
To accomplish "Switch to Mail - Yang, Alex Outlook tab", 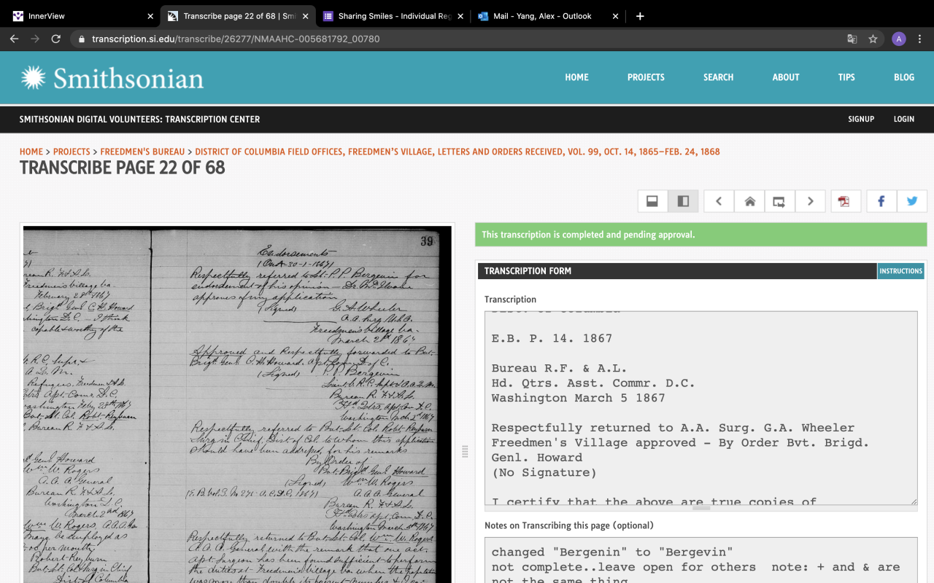I will click(x=549, y=16).
